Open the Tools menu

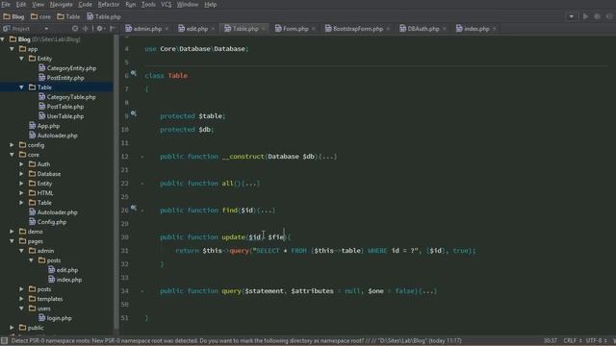point(148,4)
